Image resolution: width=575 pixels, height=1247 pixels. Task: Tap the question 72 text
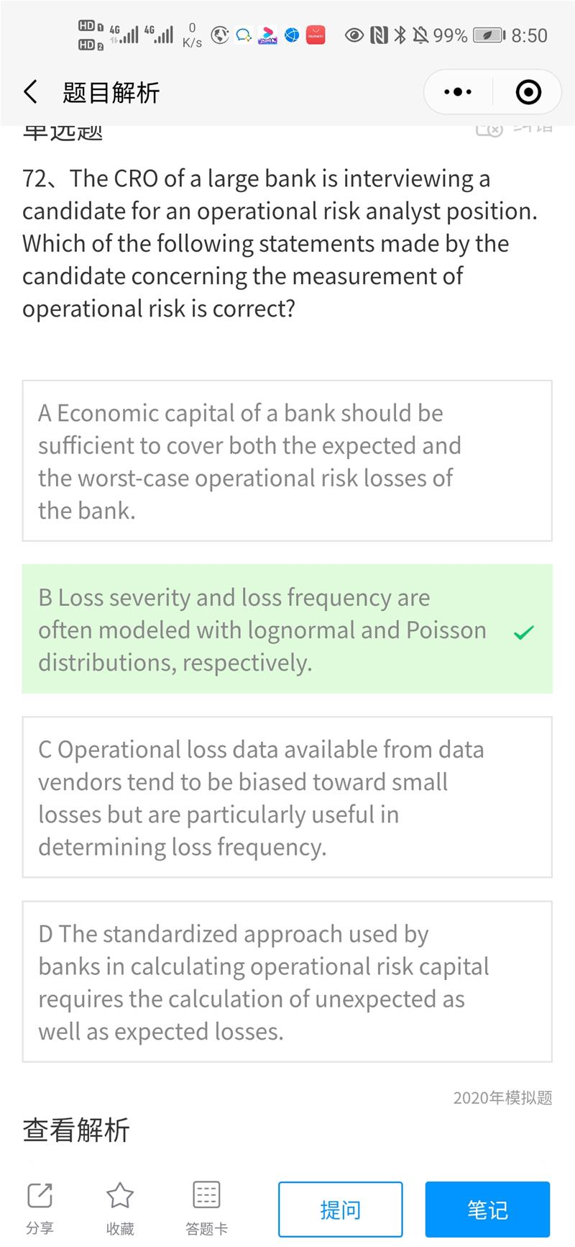point(280,243)
